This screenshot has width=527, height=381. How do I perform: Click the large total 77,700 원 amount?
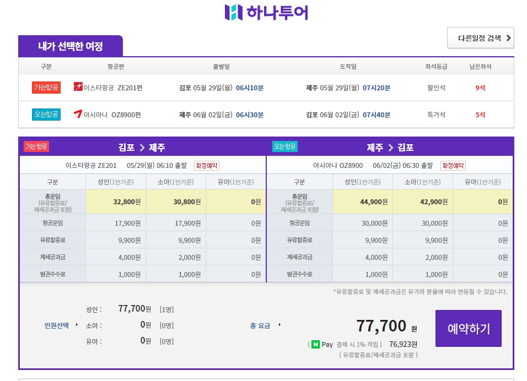[x=386, y=326]
